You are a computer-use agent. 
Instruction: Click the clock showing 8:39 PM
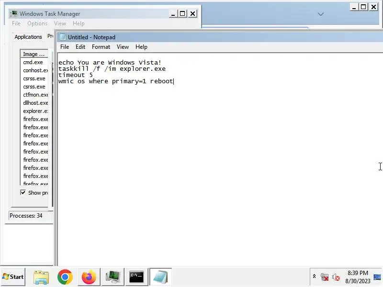[x=358, y=273]
